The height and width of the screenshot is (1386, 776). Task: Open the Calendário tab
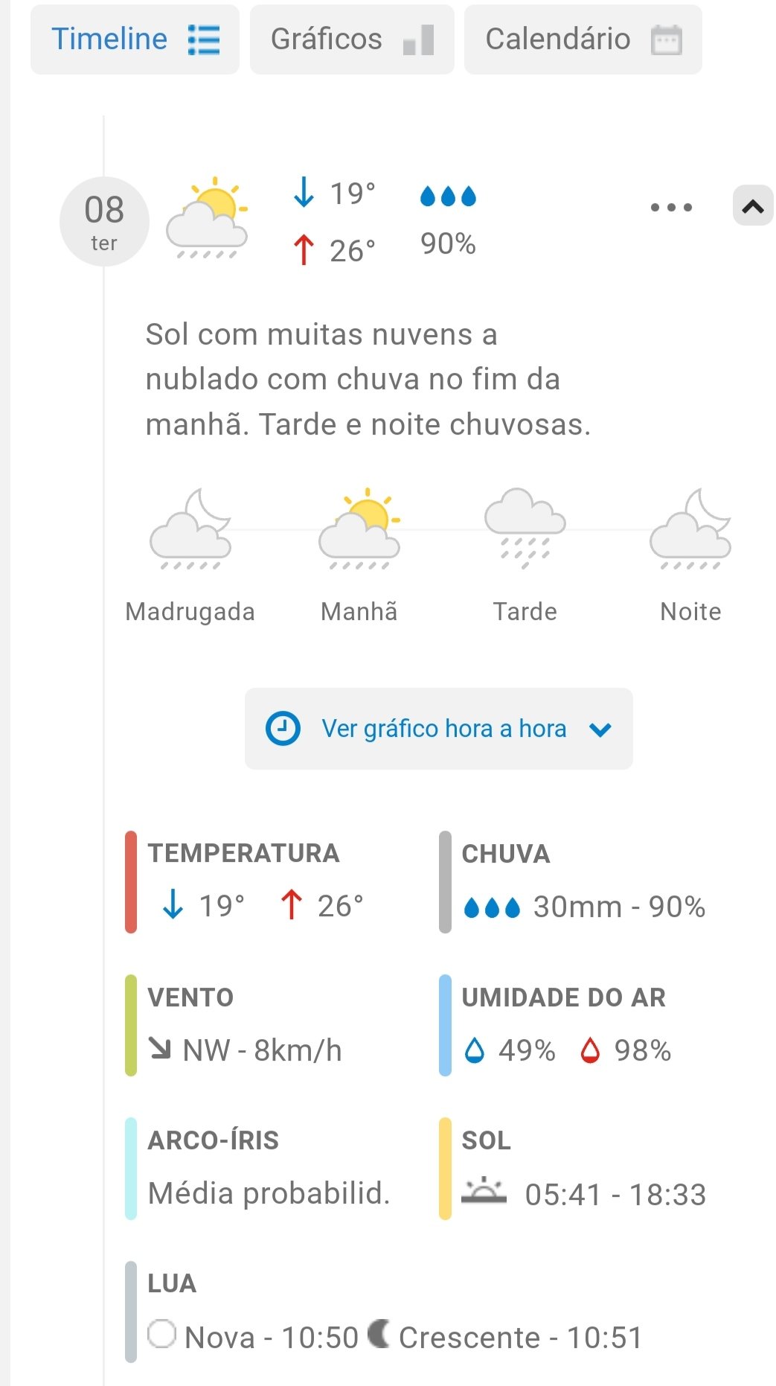[x=583, y=39]
